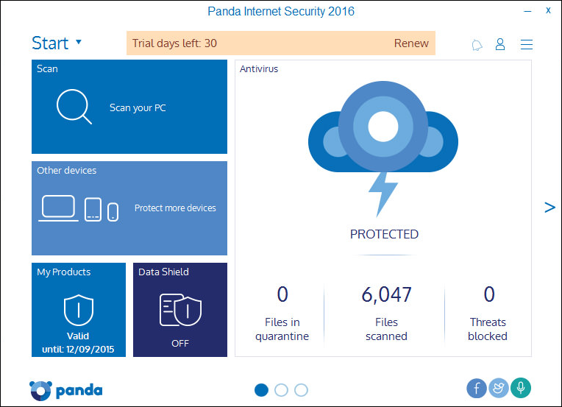
Task: Click the magnifying glass scan icon
Action: tap(74, 107)
